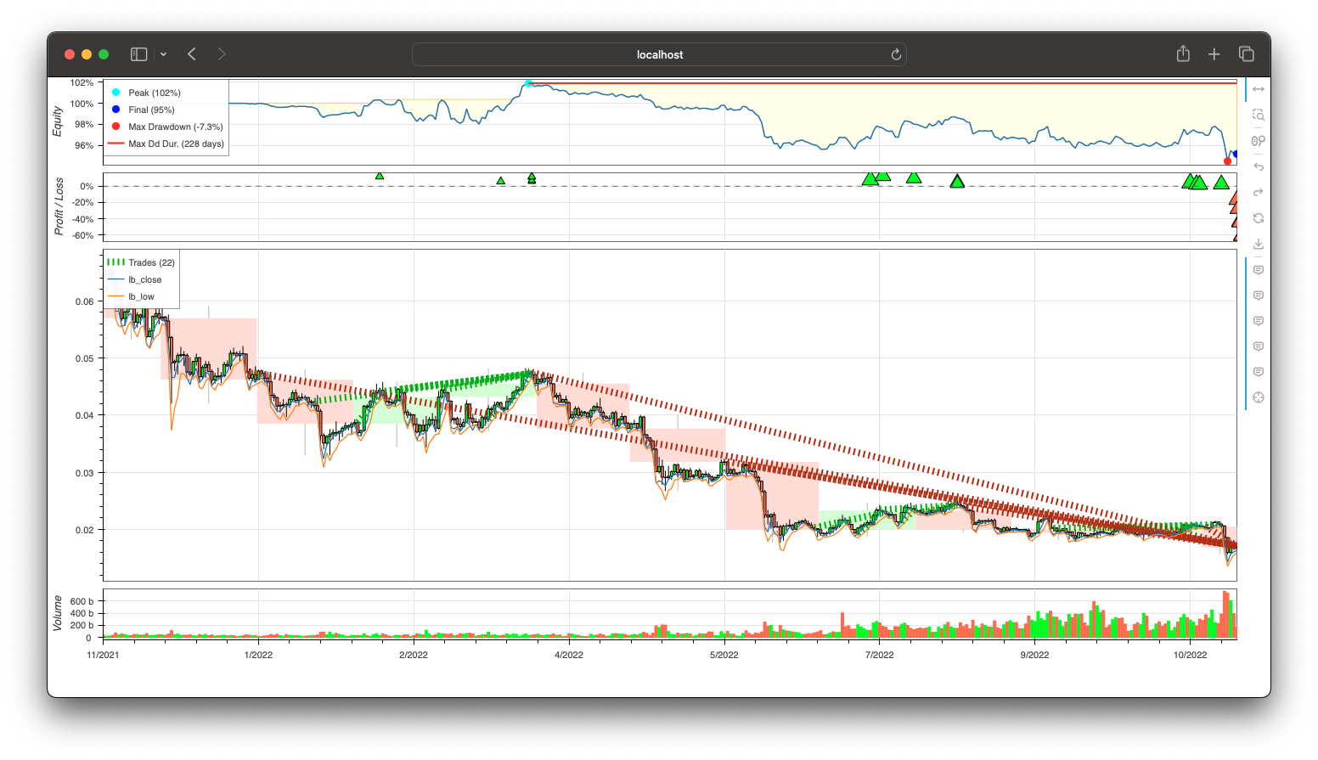The image size is (1318, 760).
Task: Go back to the previous page
Action: [192, 54]
